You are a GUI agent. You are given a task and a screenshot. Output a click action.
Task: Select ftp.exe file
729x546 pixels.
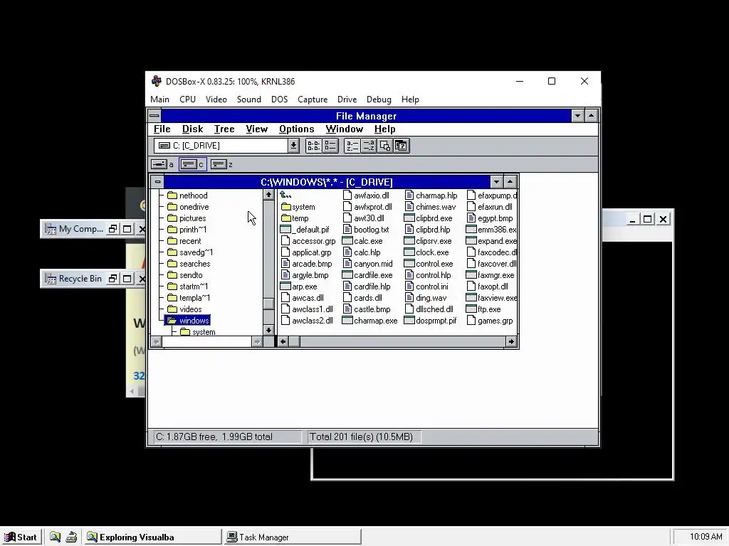pyautogui.click(x=483, y=309)
